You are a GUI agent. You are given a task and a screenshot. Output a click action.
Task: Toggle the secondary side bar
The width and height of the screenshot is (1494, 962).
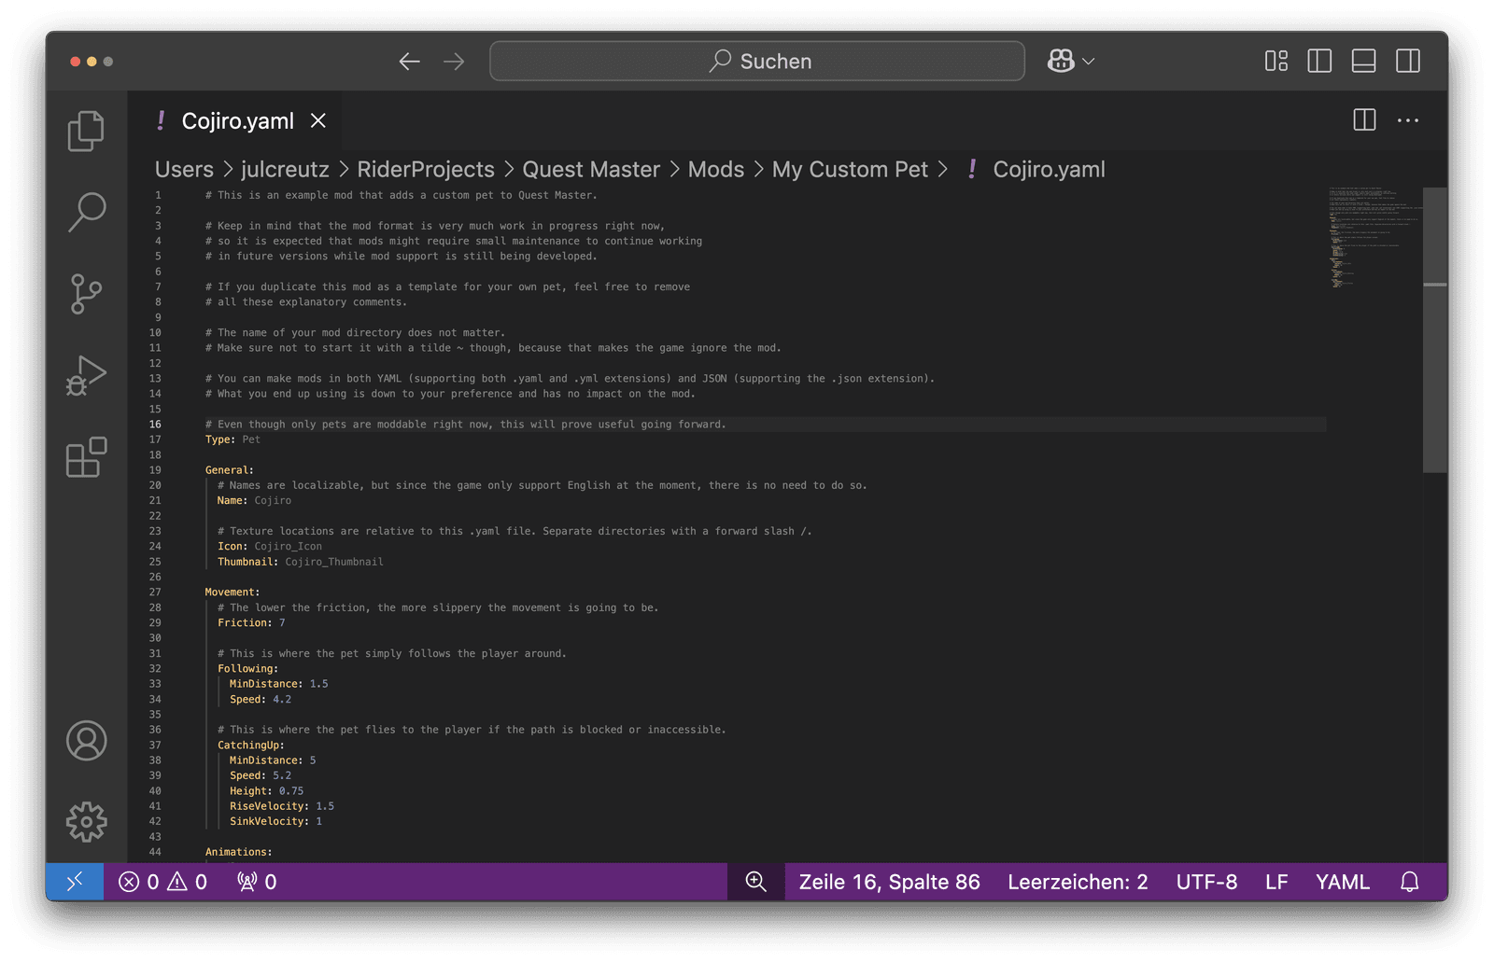tap(1408, 62)
